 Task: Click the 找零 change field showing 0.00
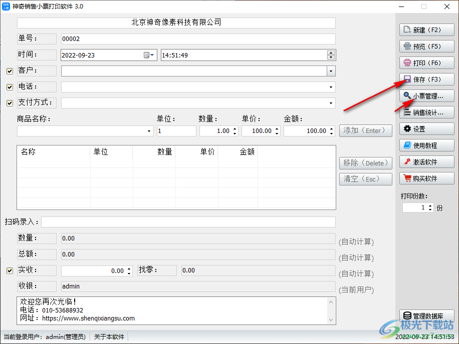(258, 270)
